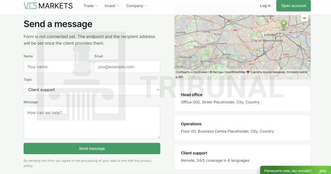This screenshot has width=331, height=174.
Task: Expand the Topic dropdown showing Client support
Action: point(92,90)
